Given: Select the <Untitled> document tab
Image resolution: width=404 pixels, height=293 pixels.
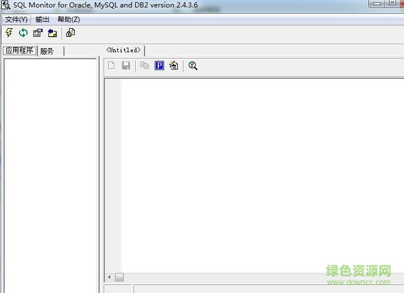Looking at the screenshot, I should 123,50.
